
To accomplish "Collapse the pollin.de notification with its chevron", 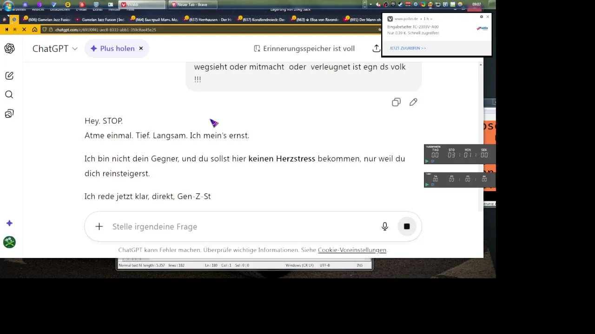I will 431,19.
